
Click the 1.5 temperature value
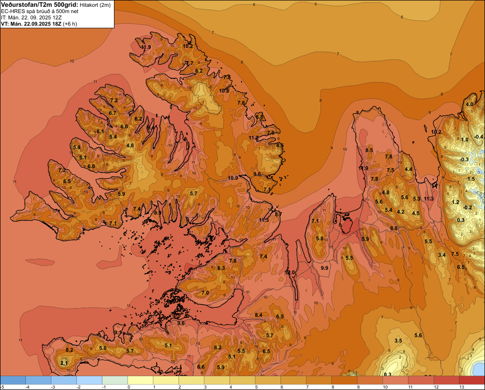[x=471, y=179]
